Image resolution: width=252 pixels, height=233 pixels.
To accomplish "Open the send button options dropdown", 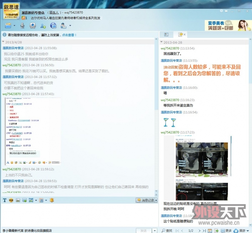I will (x=155, y=231).
